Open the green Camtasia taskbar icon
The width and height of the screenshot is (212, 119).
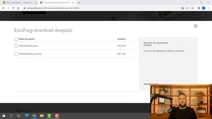pyautogui.click(x=49, y=116)
